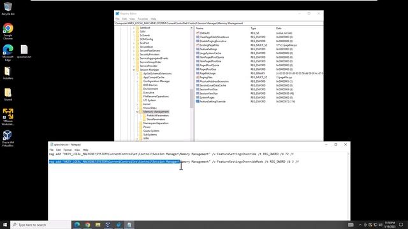Open the Help menu in Registry Editor

[x=154, y=19]
